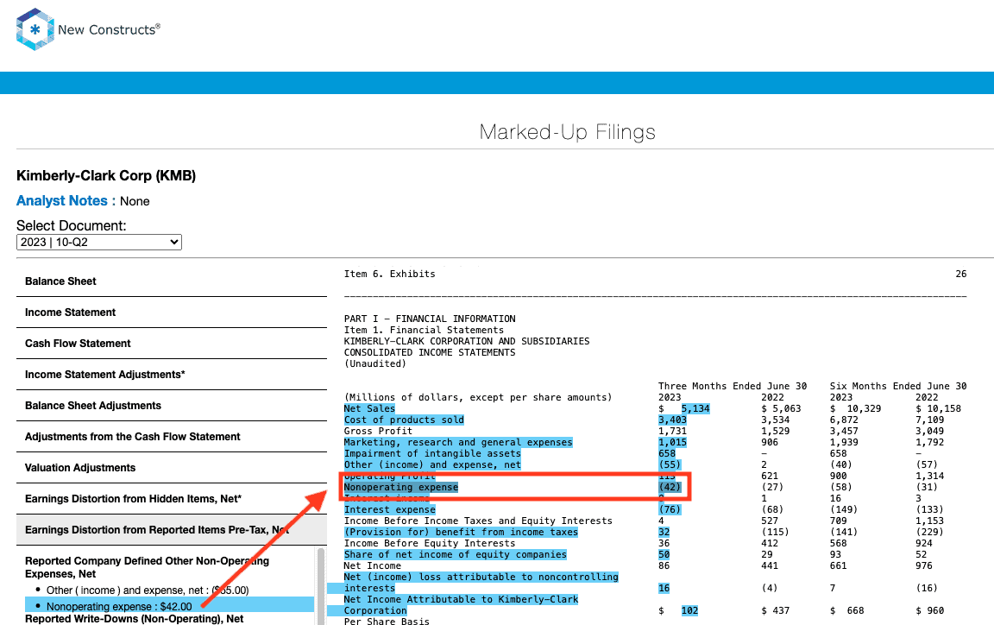Click the Gross Profit row label
This screenshot has height=625, width=994.
coord(378,432)
